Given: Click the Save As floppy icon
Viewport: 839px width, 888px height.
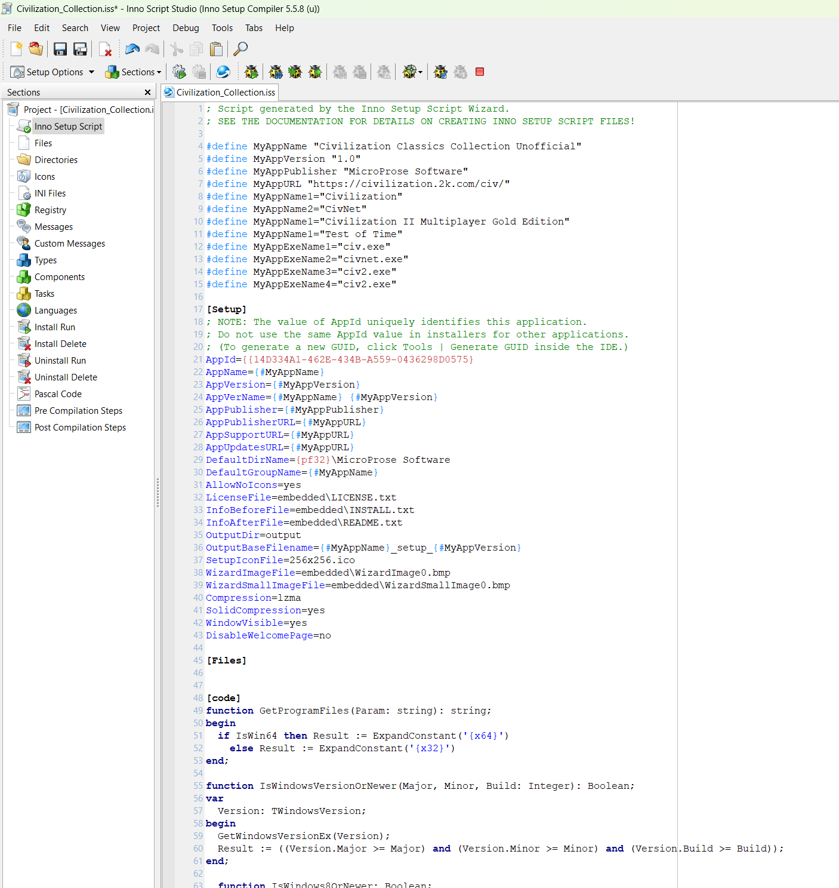Looking at the screenshot, I should tap(80, 49).
